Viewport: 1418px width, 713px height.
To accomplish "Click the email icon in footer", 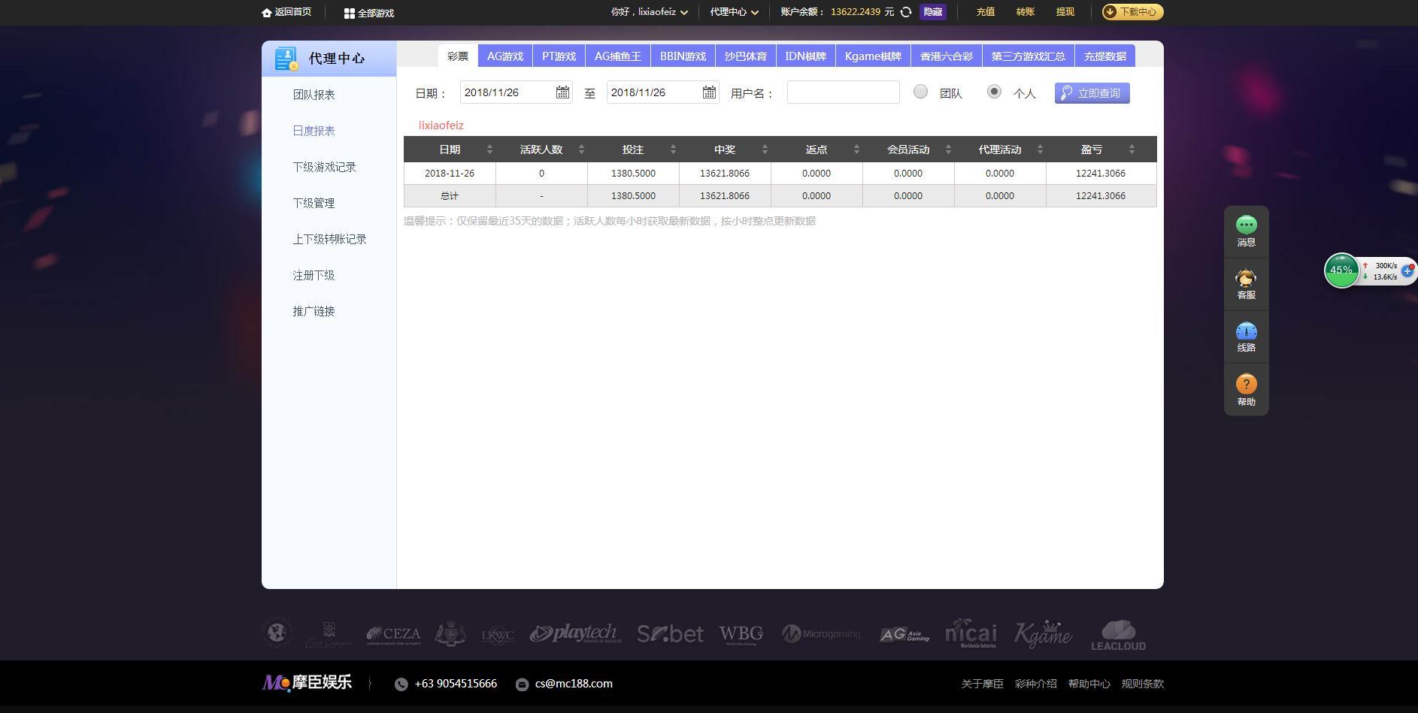I will click(522, 684).
